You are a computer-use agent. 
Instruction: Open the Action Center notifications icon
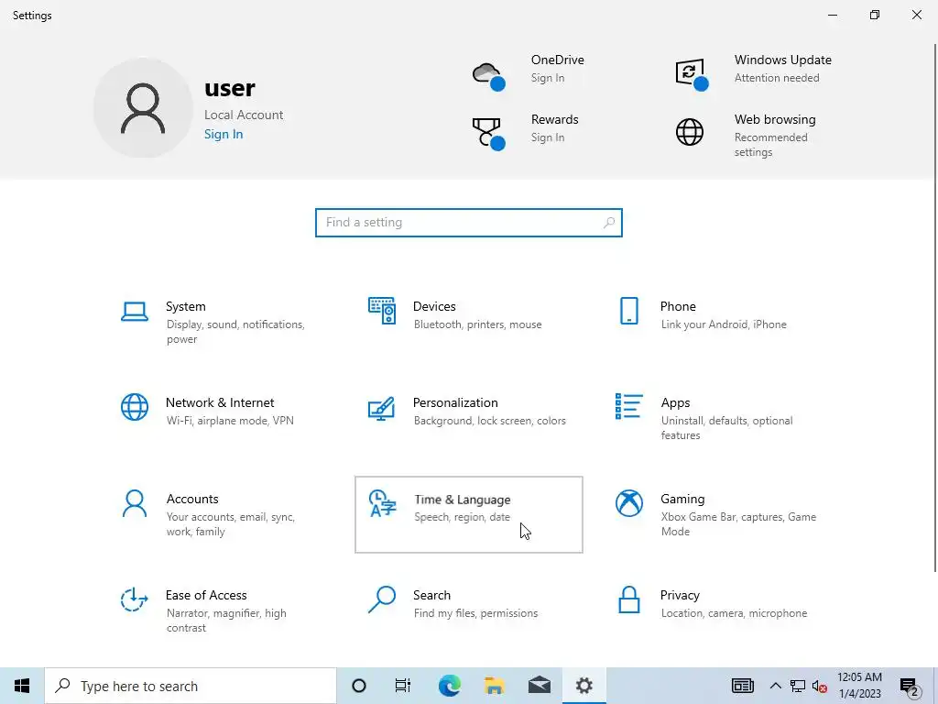[910, 687]
